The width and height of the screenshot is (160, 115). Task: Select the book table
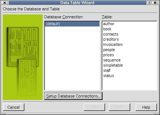point(107,29)
